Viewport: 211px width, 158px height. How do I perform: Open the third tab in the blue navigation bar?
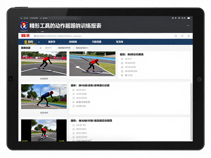pyautogui.click(x=73, y=42)
